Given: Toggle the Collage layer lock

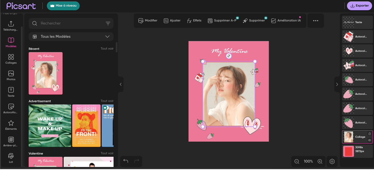Looking at the screenshot, I should 370,134.
